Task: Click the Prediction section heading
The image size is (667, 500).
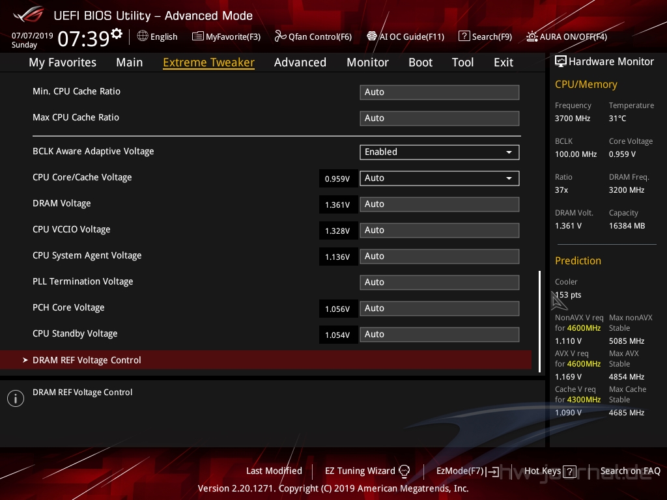Action: (x=578, y=260)
